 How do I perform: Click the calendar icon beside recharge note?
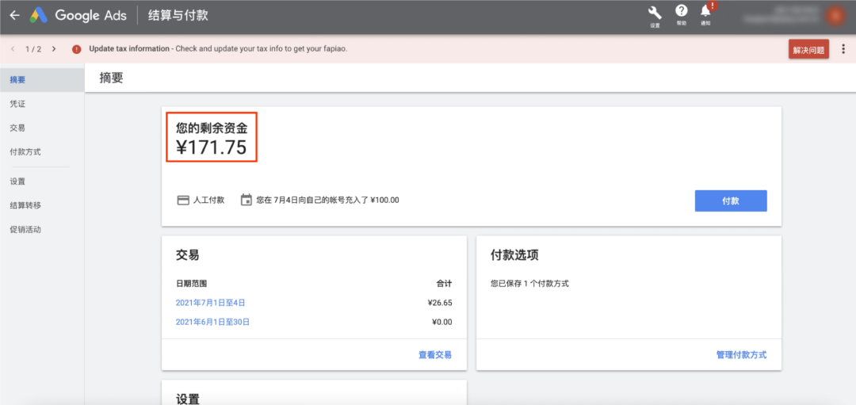246,200
